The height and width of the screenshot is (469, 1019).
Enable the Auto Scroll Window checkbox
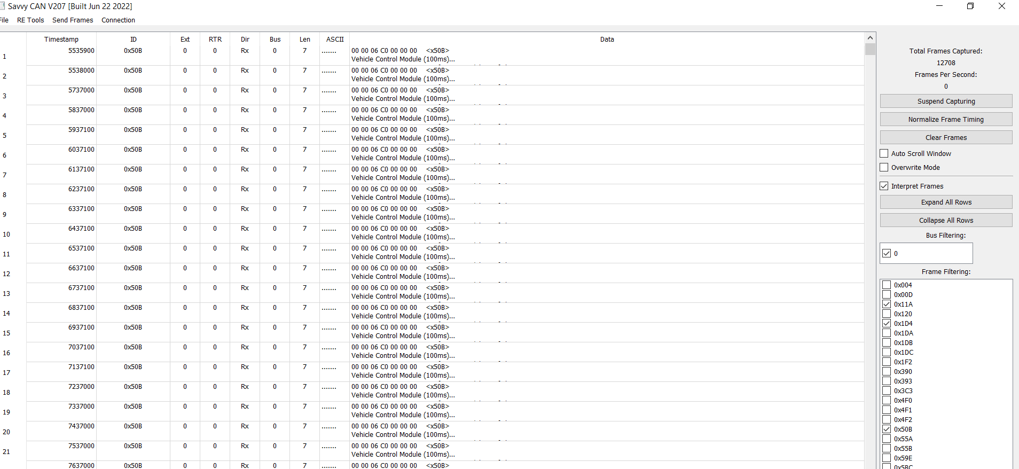[x=884, y=154]
